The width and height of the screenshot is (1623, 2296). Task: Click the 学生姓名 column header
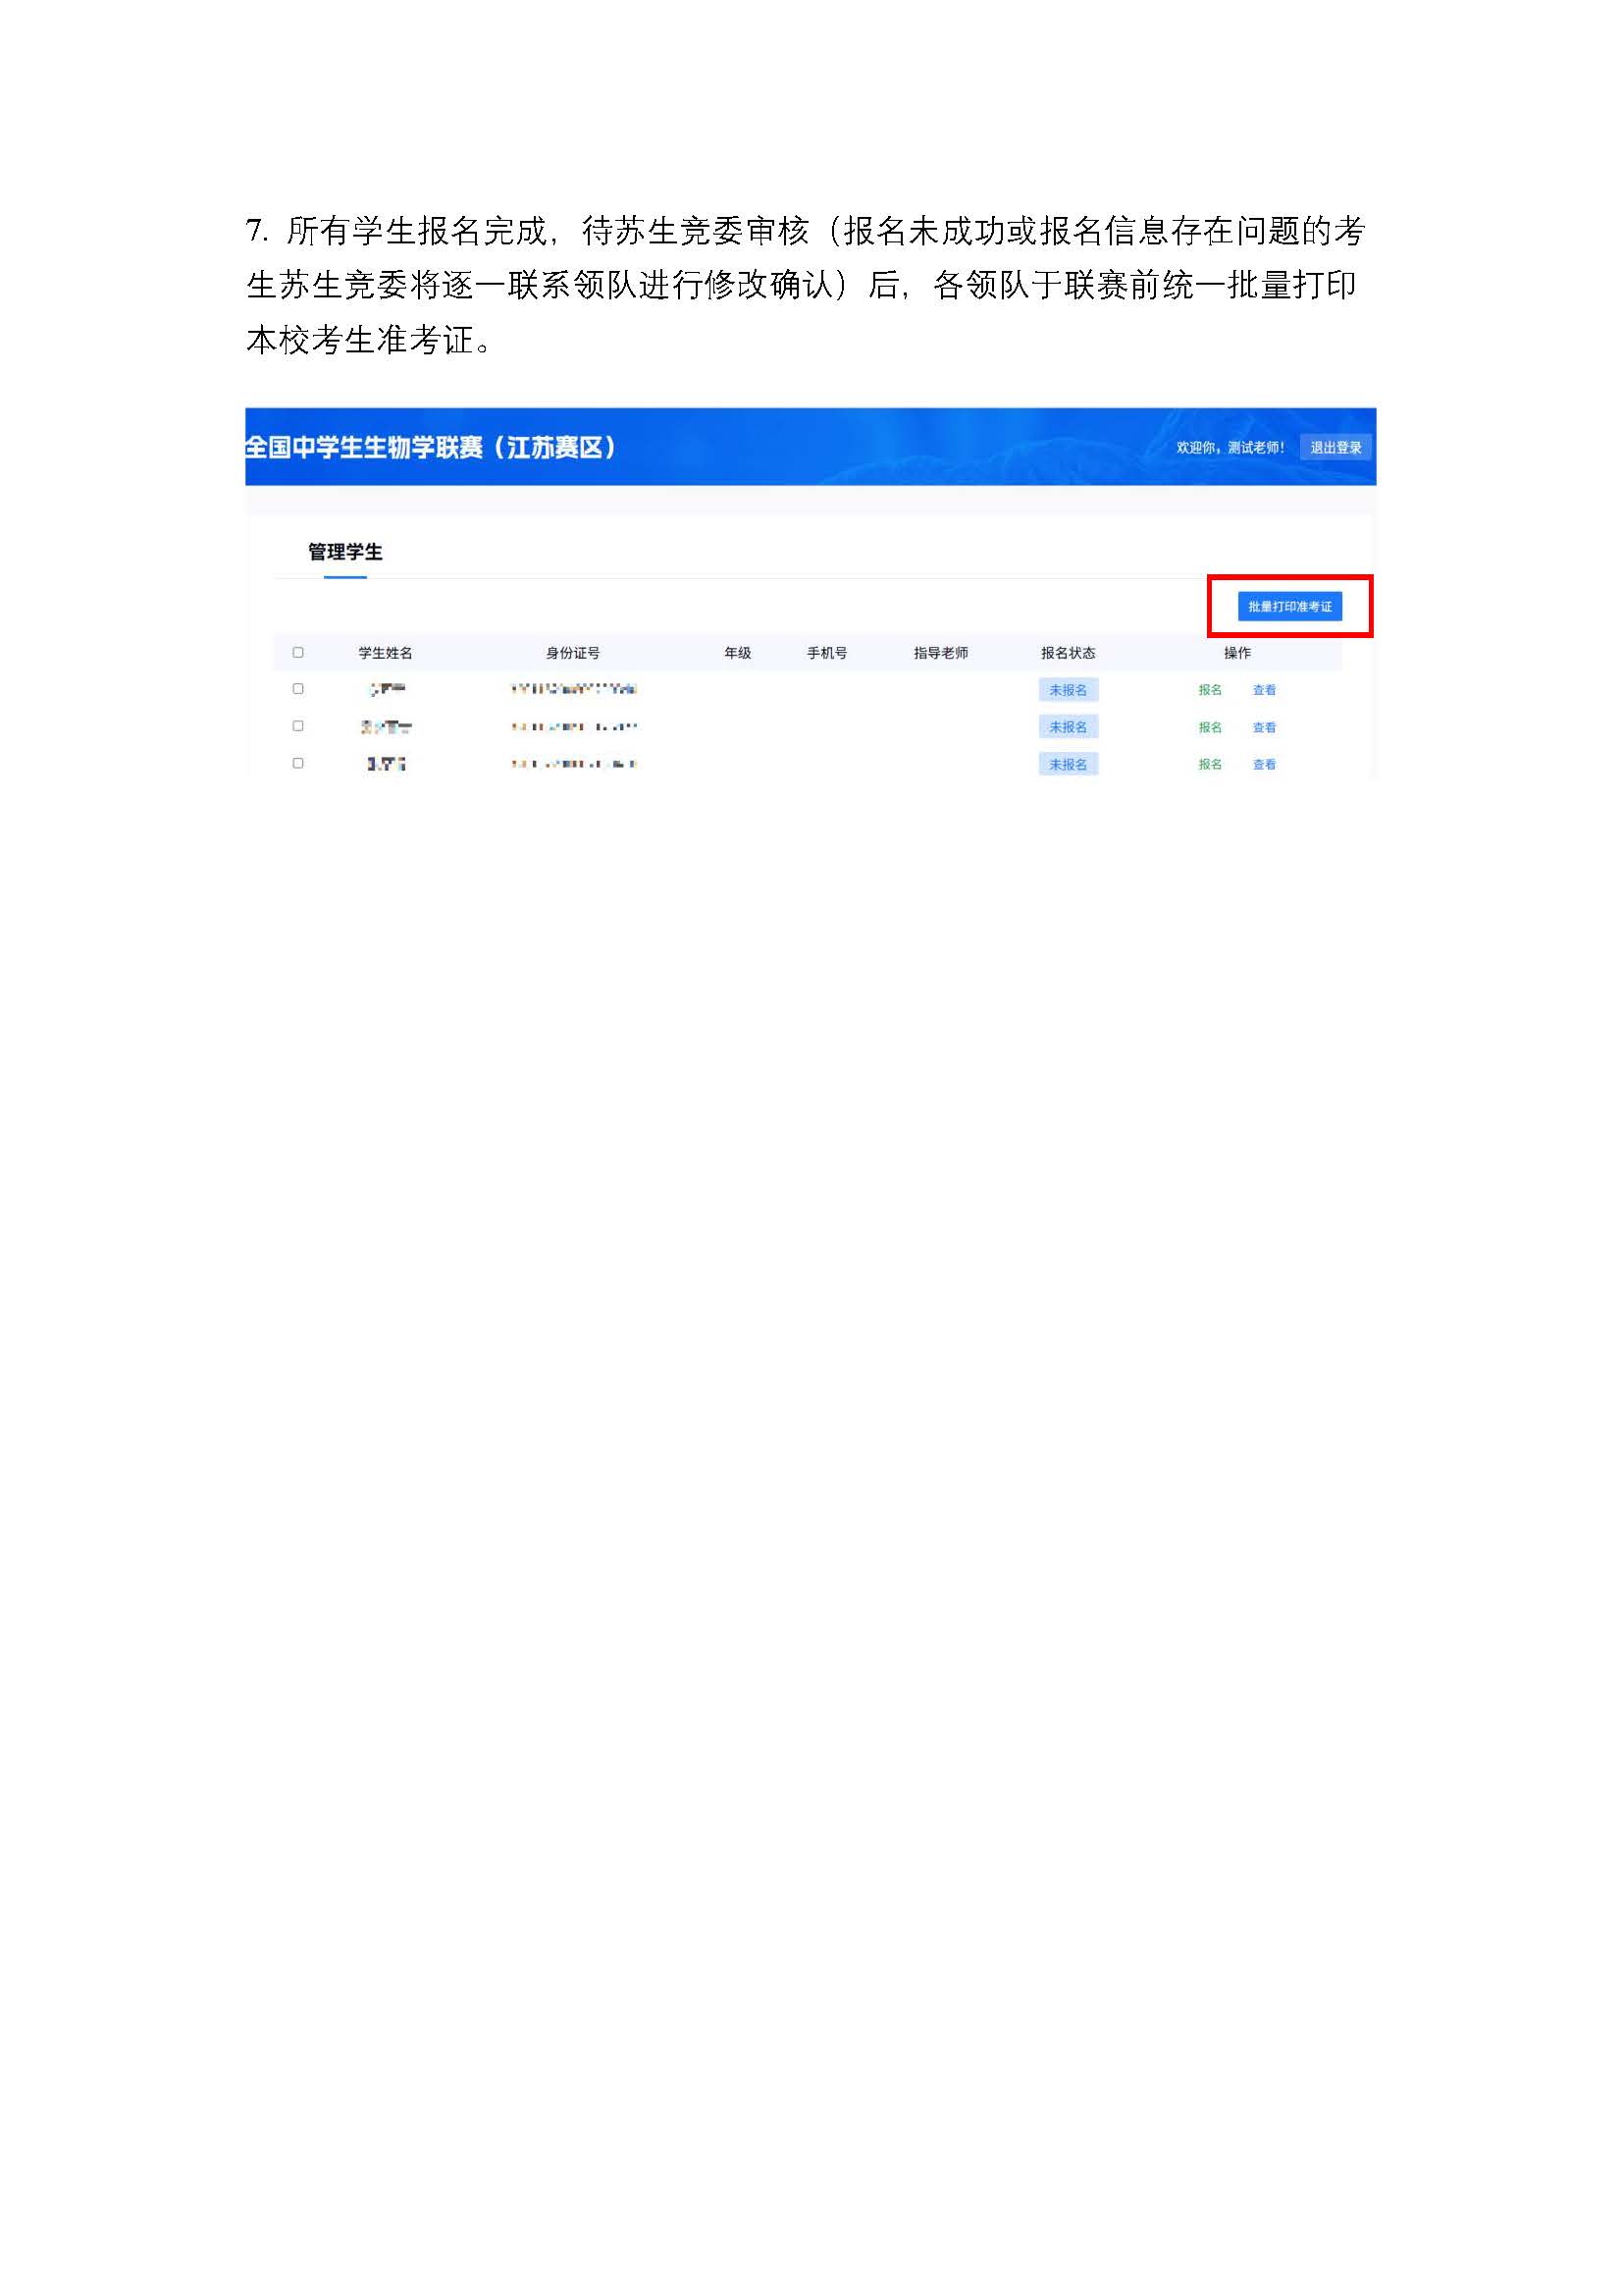[x=385, y=653]
